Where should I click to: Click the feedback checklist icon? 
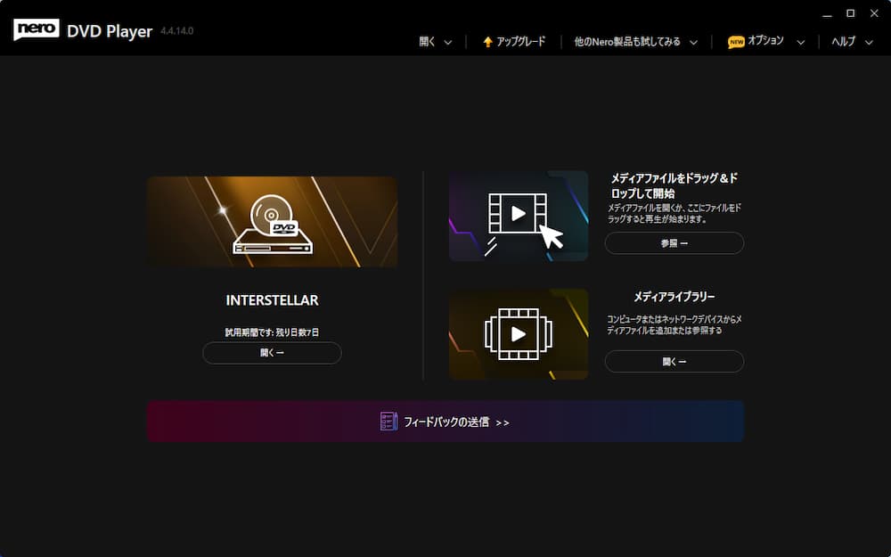[x=388, y=422]
